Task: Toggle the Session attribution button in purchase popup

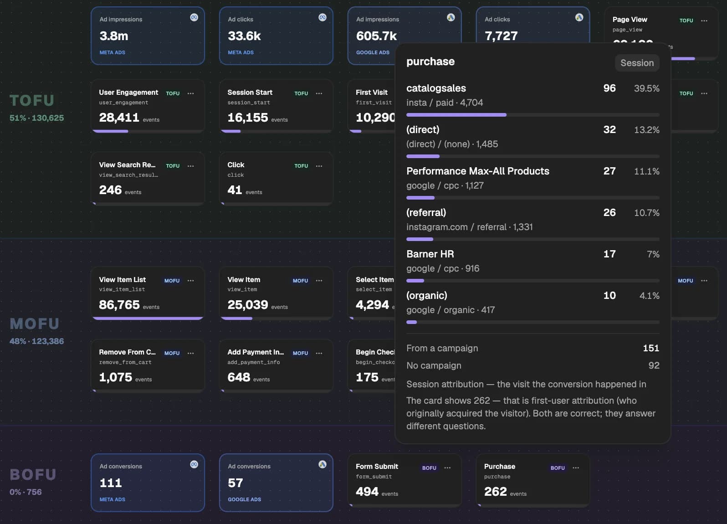Action: [x=637, y=63]
